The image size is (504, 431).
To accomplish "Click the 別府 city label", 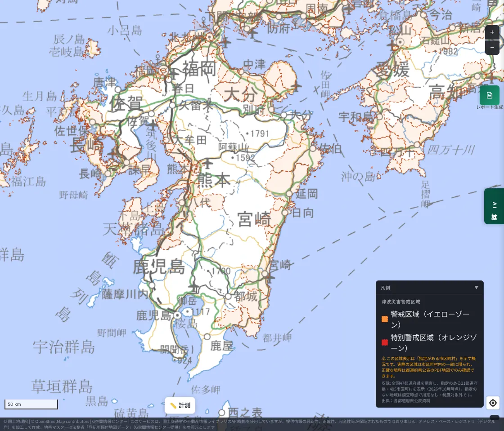I will pos(254,109).
